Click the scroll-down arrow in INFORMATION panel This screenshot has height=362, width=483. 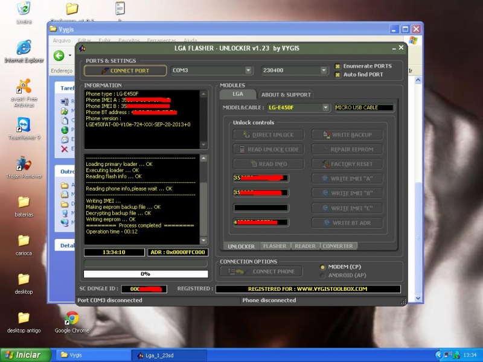(203, 145)
